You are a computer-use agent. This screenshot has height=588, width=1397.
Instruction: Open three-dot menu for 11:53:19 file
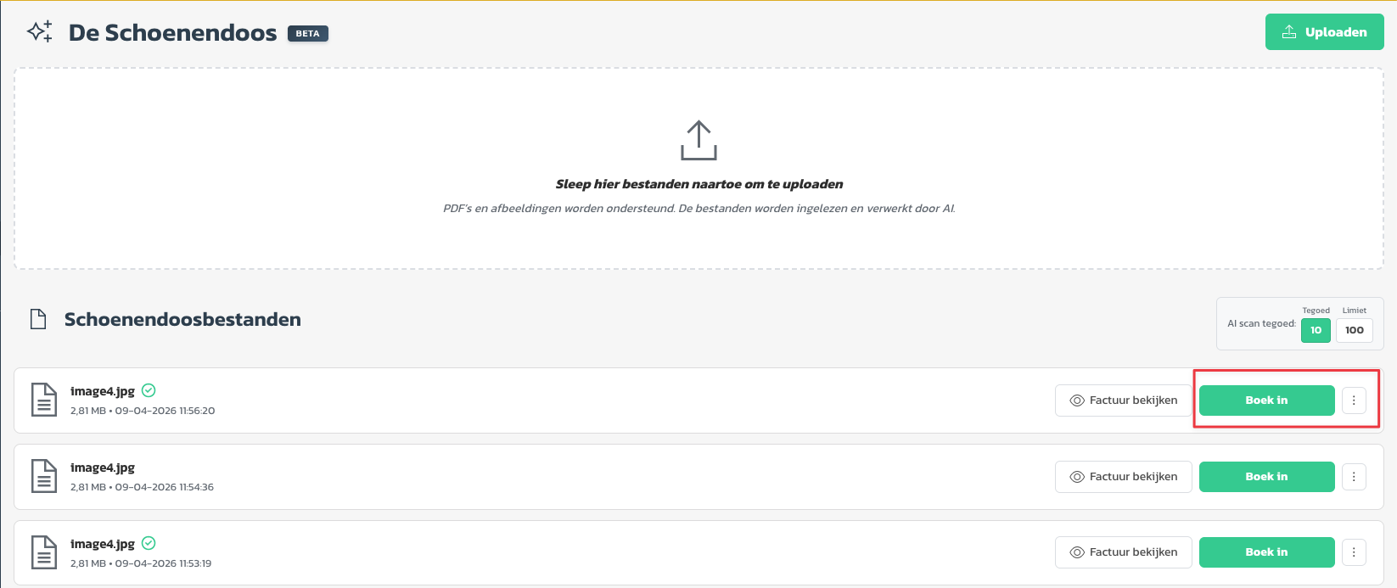[1354, 552]
